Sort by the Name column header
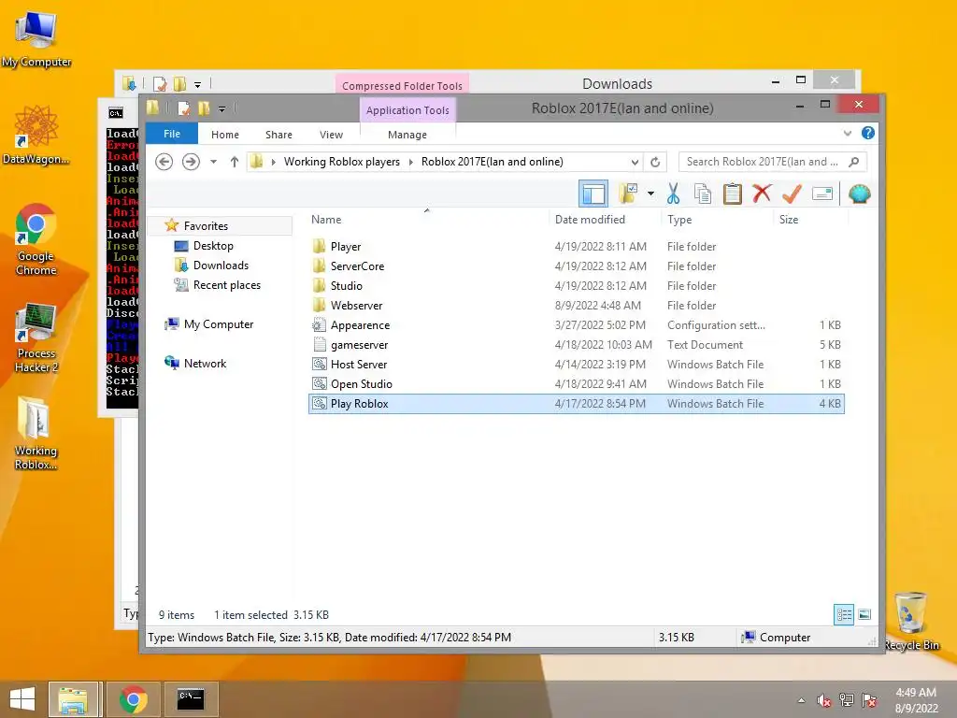 [x=326, y=219]
